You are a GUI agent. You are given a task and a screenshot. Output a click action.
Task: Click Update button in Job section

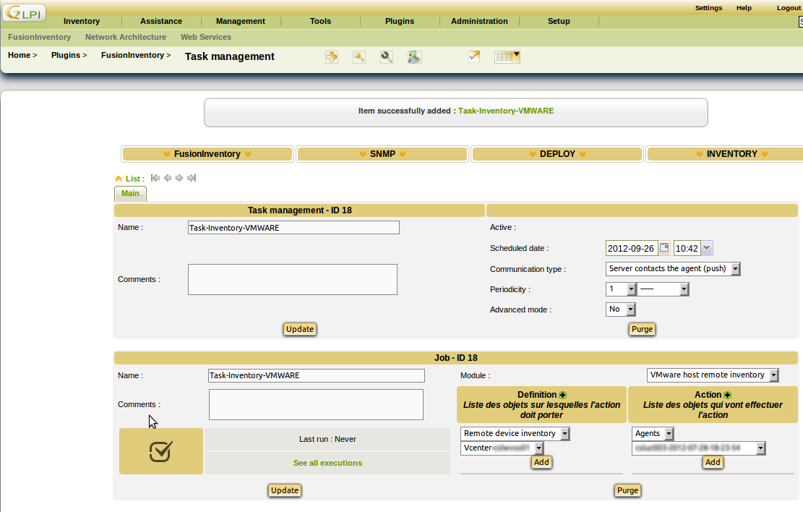coord(285,490)
